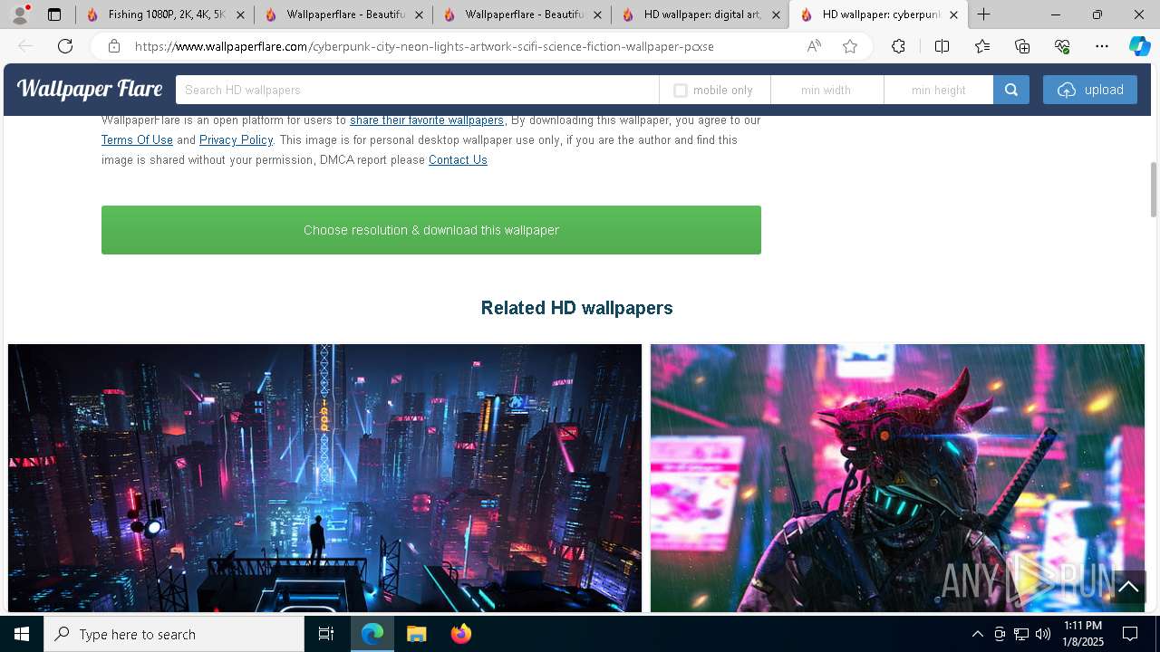Open a new browser tab
Image resolution: width=1160 pixels, height=652 pixels.
click(984, 14)
